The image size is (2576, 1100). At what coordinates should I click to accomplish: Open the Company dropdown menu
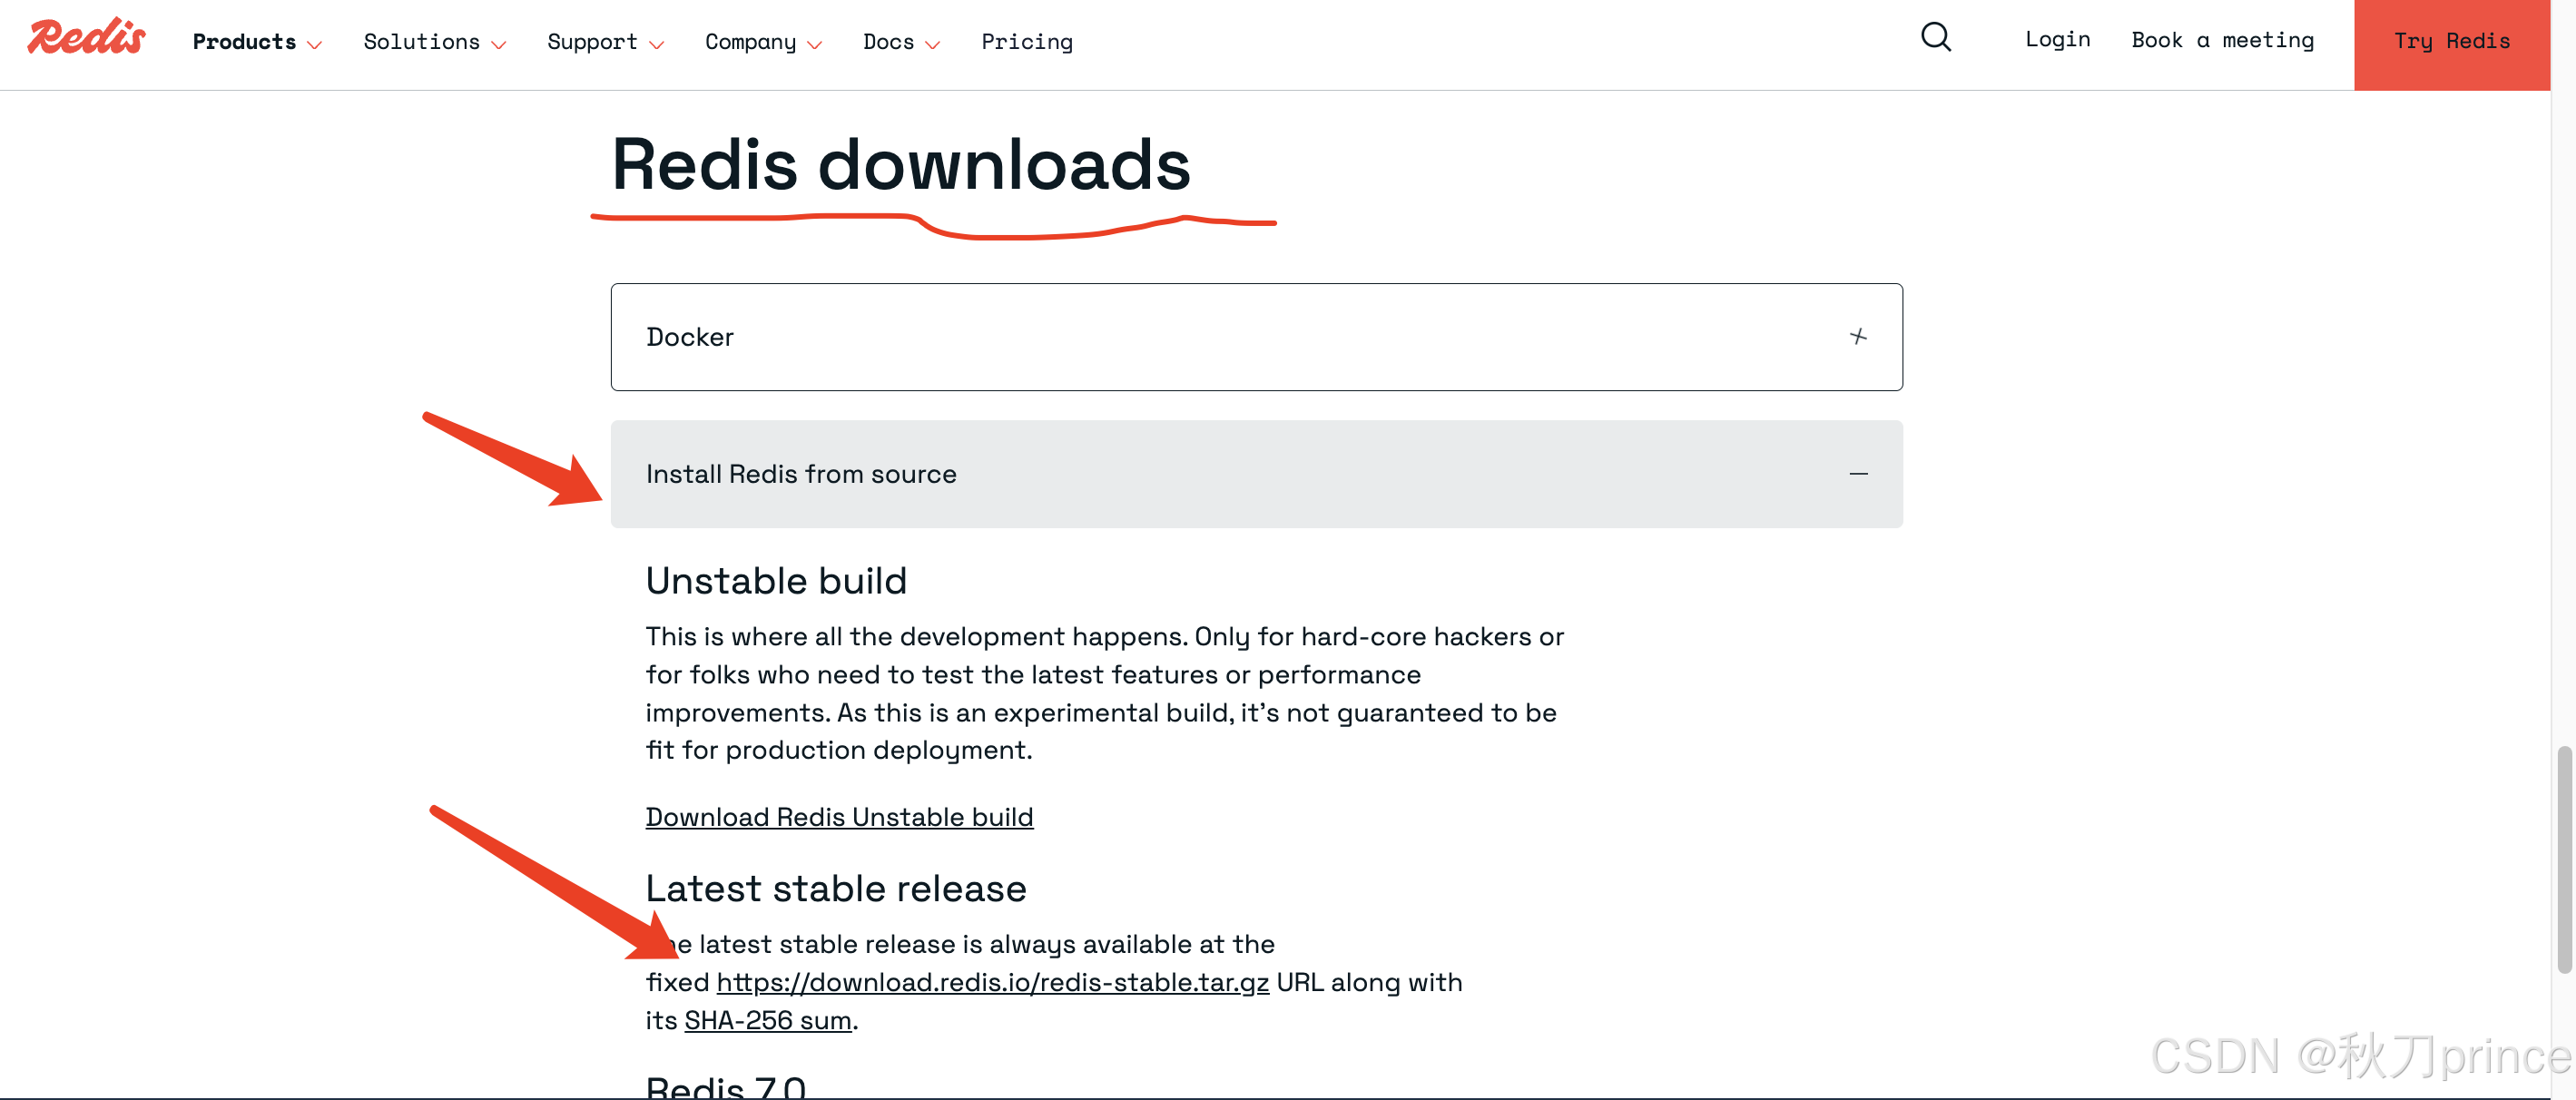pos(763,42)
